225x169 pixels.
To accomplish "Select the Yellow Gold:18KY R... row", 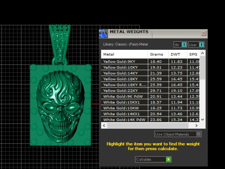I will tap(150, 85).
